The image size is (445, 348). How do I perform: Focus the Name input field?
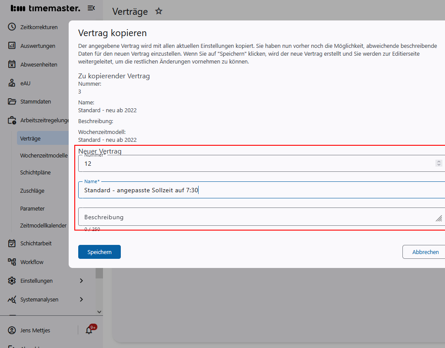[x=261, y=190]
